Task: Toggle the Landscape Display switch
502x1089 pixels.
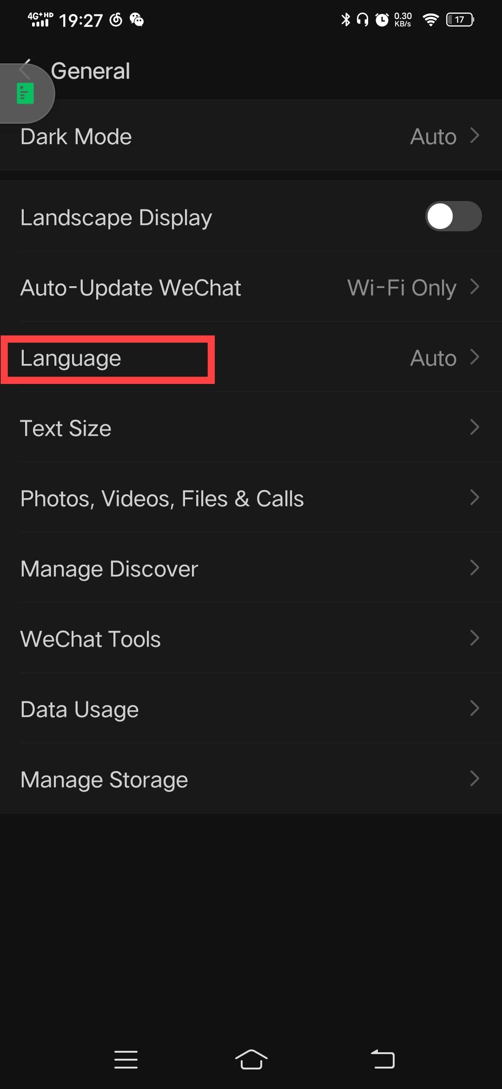Action: 453,216
